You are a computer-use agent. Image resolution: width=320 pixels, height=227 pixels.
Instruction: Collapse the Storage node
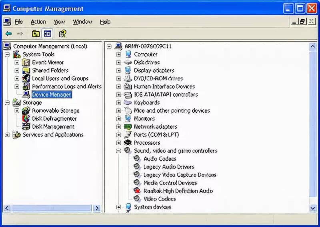click(7, 103)
